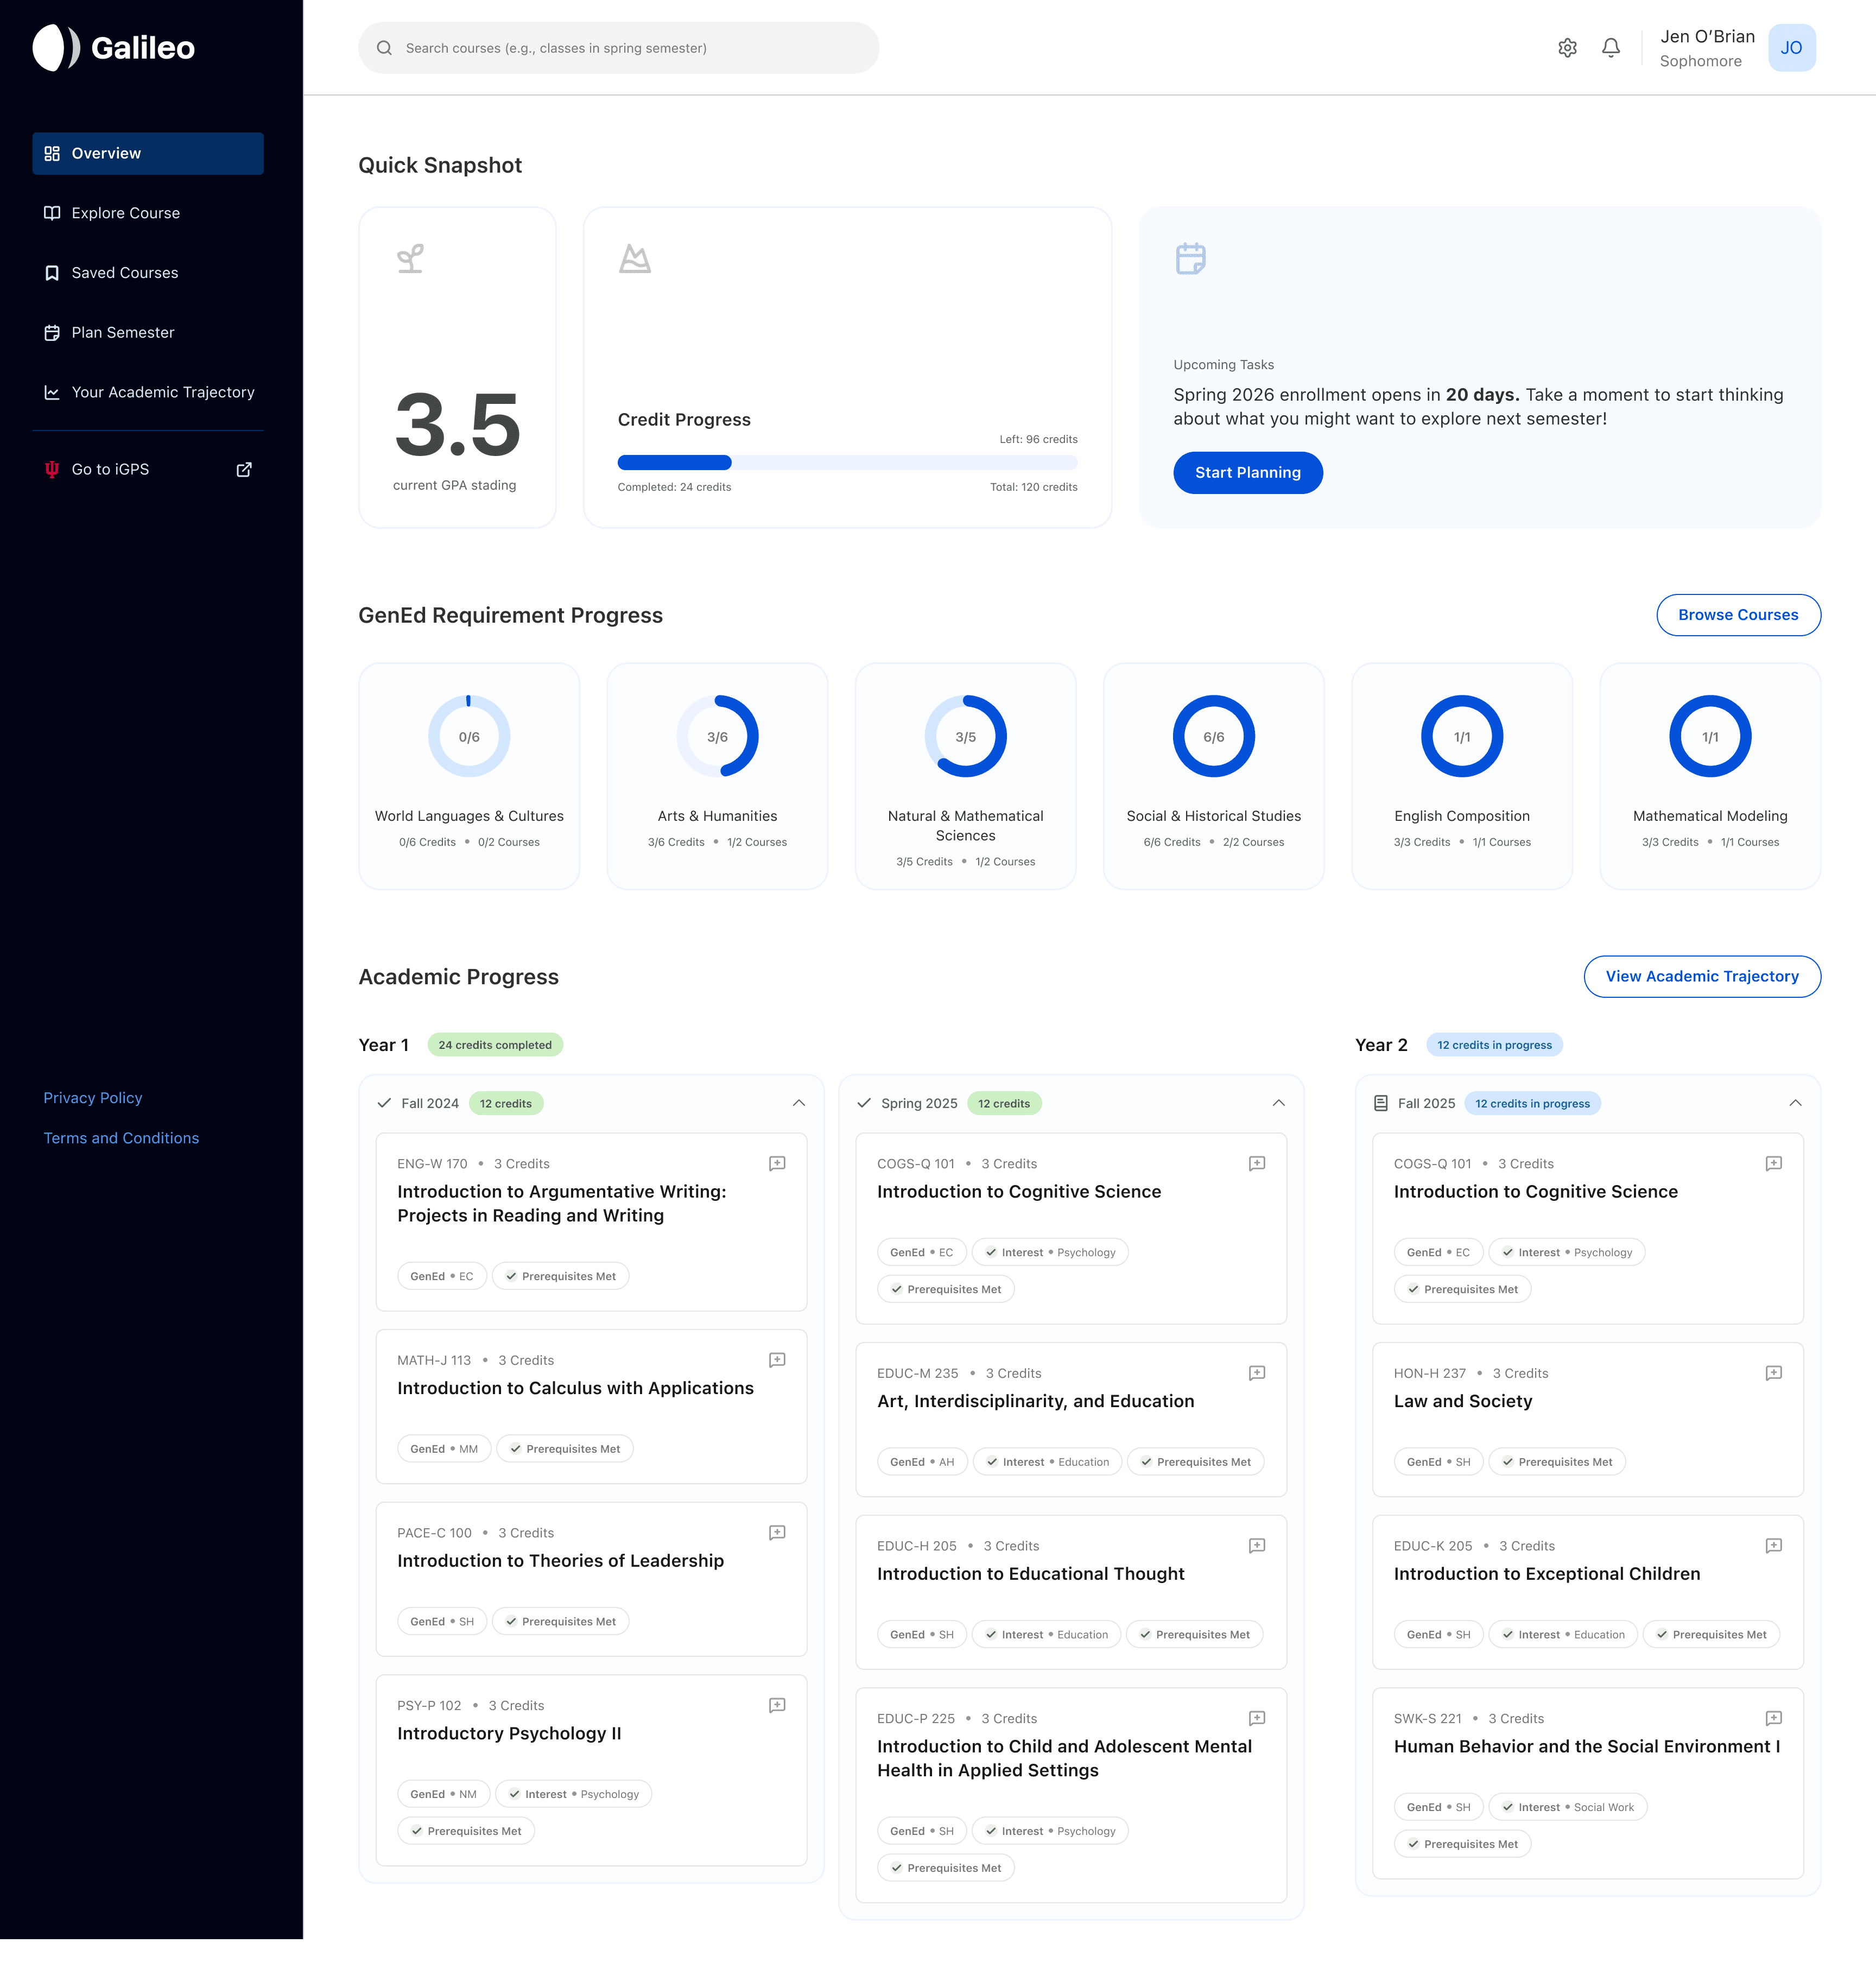The height and width of the screenshot is (1975, 1876).
Task: Click the notifications bell icon
Action: point(1610,48)
